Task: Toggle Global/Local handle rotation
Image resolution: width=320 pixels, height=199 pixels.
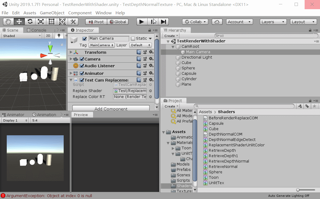Action: point(118,22)
